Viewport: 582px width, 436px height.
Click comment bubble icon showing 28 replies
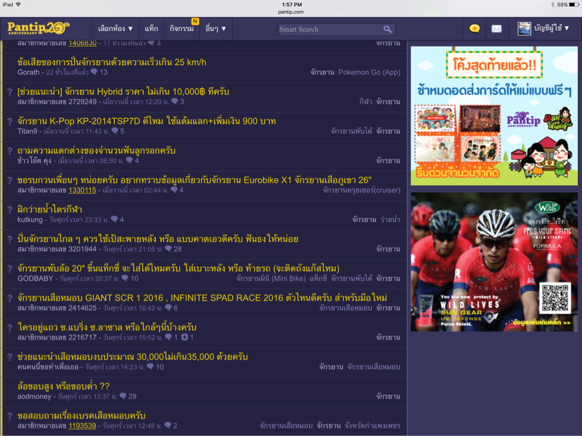pos(168,249)
